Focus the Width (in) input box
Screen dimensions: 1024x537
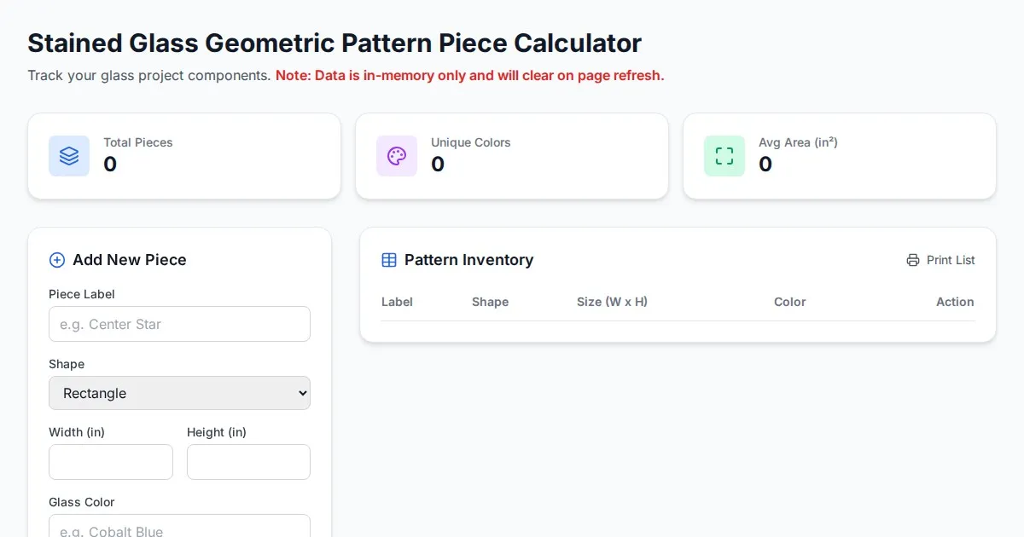click(x=111, y=462)
